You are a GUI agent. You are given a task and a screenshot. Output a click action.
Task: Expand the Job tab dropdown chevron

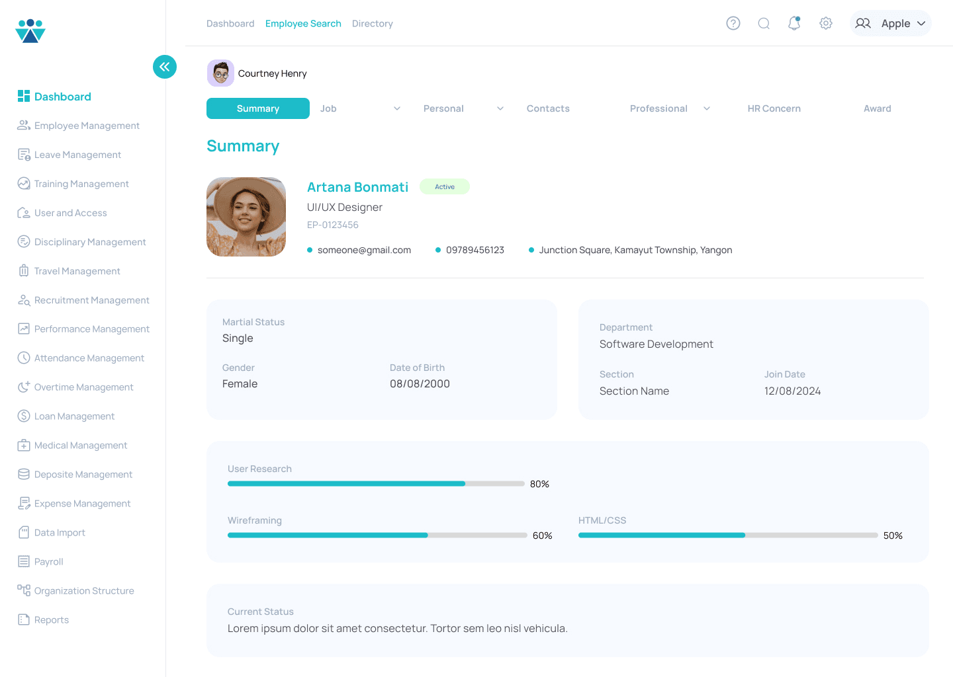[397, 108]
